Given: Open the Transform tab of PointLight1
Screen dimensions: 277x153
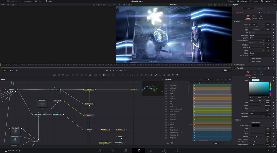Looking at the screenshot, I should point(254,73).
